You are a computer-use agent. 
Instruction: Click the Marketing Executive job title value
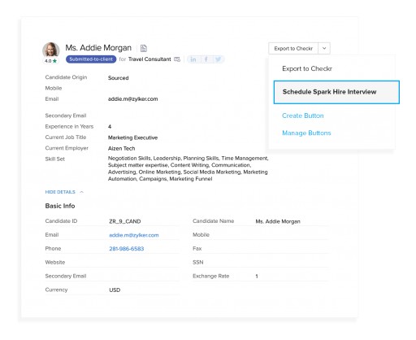click(x=132, y=137)
